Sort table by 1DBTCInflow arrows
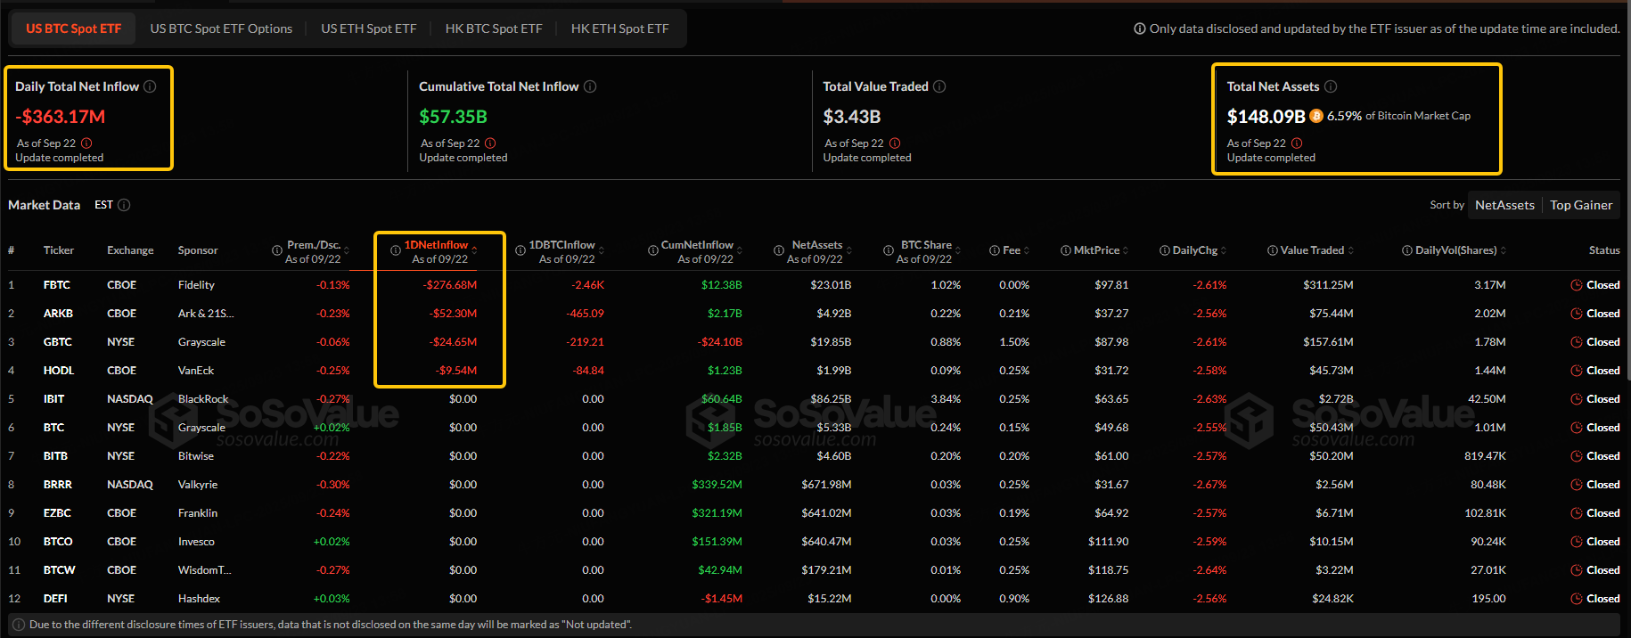 602,250
